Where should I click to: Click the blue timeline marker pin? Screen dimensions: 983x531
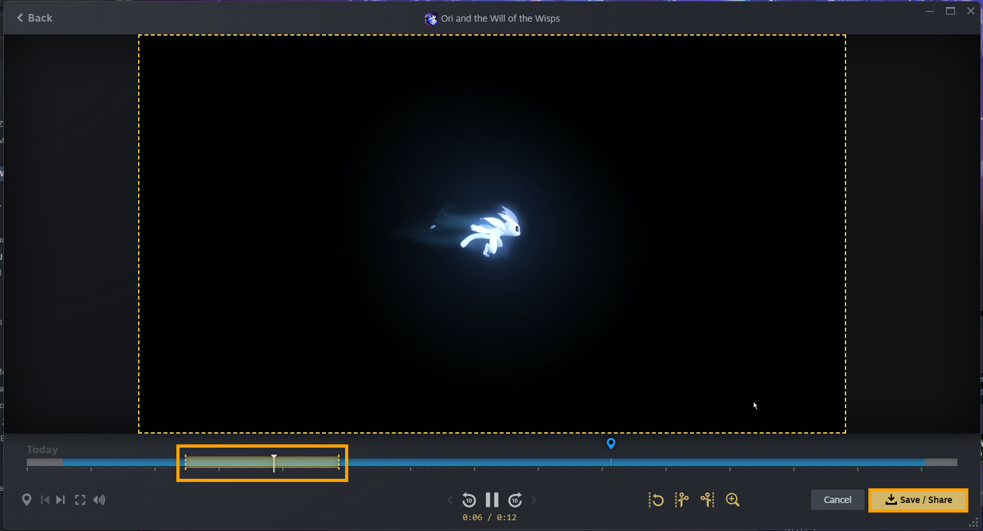[x=611, y=443]
